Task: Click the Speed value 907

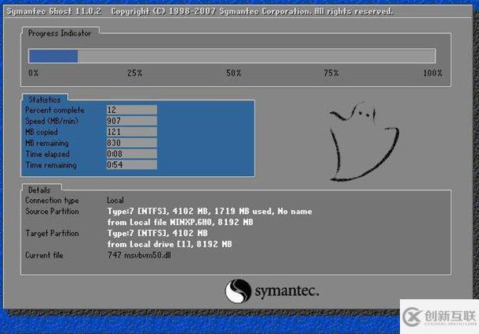Action: (132, 121)
